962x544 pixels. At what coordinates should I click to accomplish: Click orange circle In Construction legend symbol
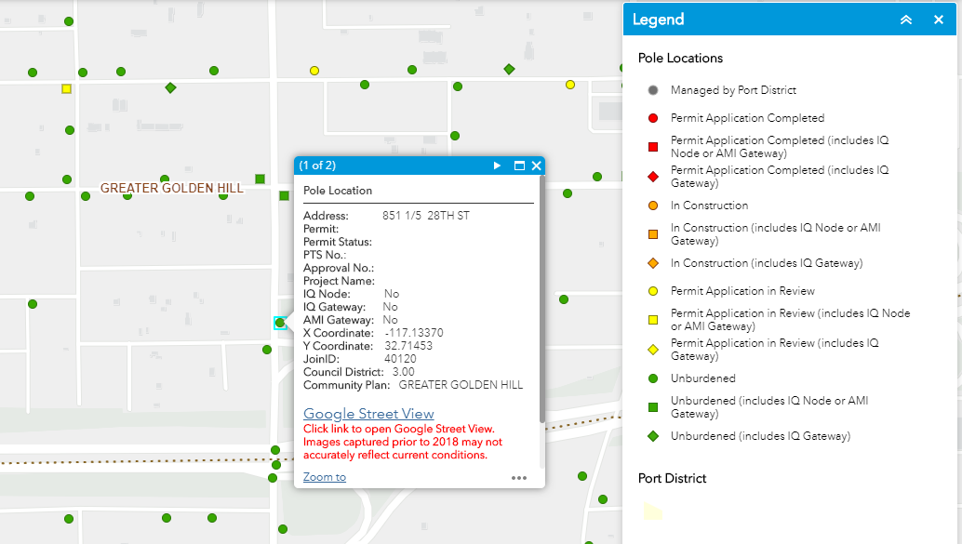pyautogui.click(x=653, y=206)
